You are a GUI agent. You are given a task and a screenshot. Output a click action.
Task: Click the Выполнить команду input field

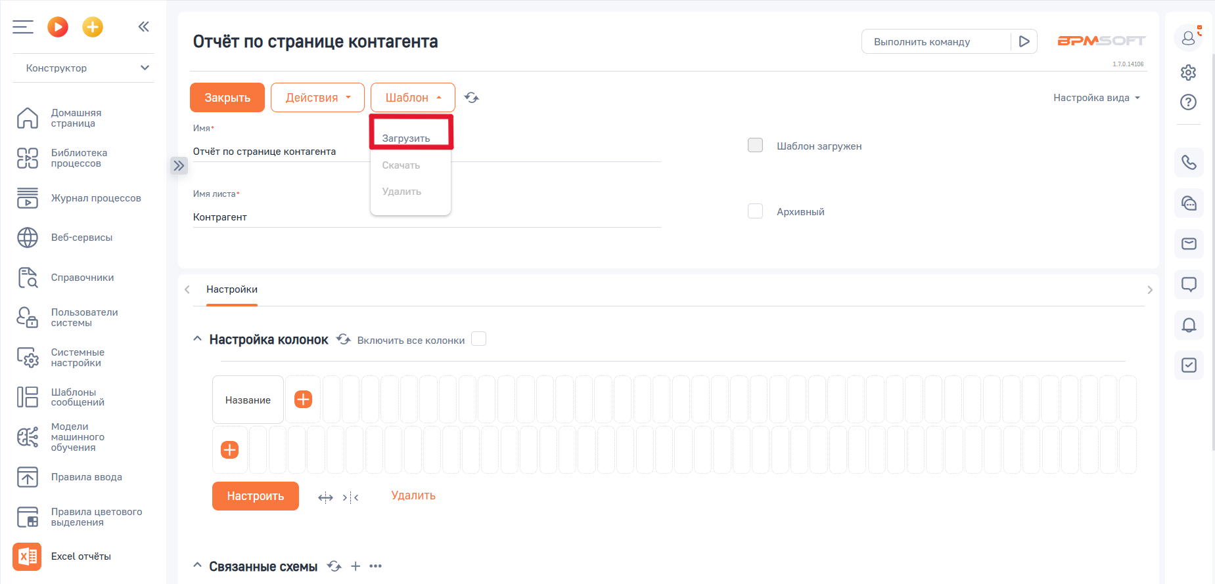click(936, 41)
